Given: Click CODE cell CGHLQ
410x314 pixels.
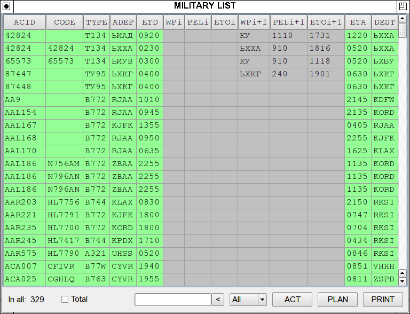Looking at the screenshot, I should click(x=65, y=279).
